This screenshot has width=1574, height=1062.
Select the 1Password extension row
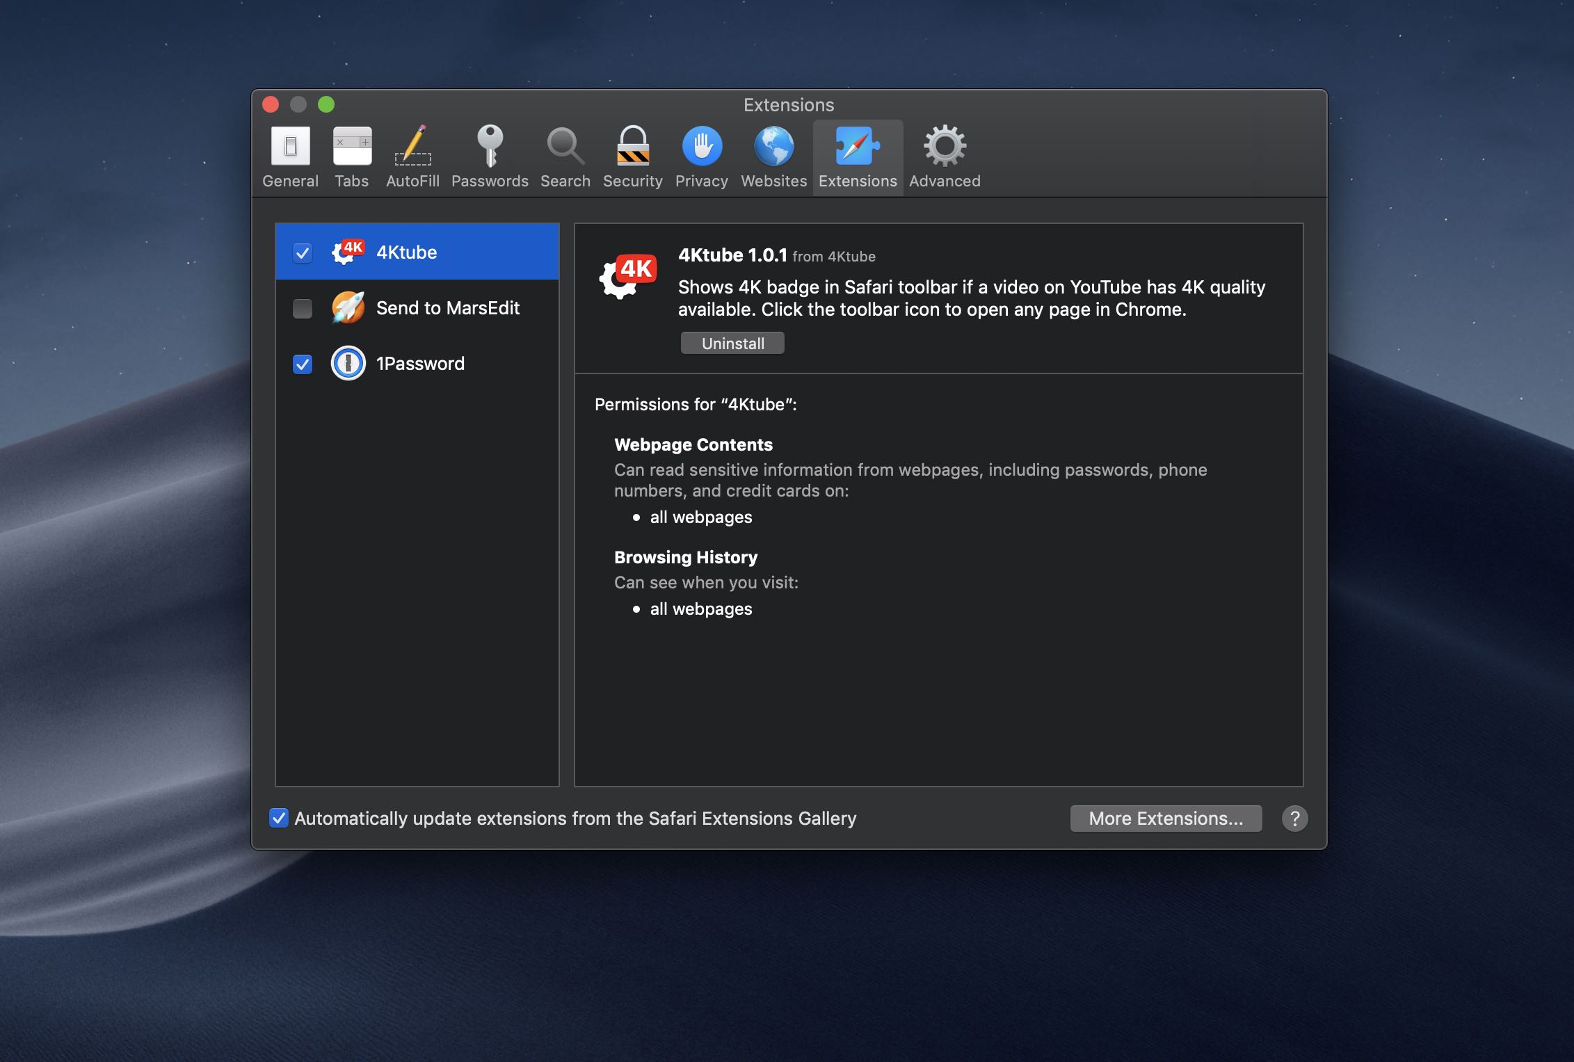tap(417, 363)
